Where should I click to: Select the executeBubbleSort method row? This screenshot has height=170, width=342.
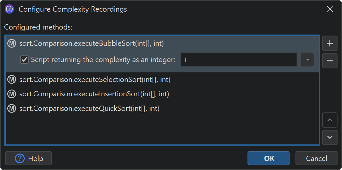(92, 43)
